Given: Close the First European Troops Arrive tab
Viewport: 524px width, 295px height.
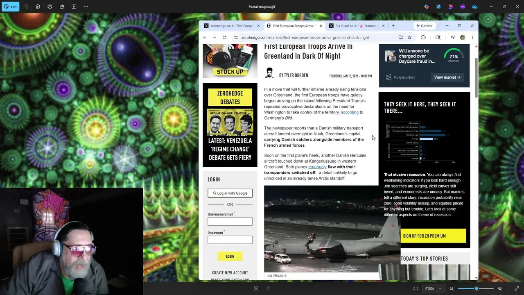Looking at the screenshot, I should coord(321,26).
